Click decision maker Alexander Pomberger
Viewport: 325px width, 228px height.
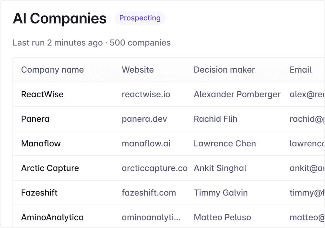pos(237,94)
